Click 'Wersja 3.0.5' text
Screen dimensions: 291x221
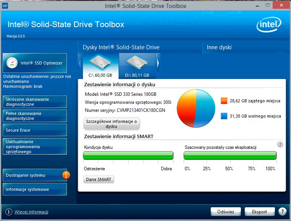click(x=16, y=36)
